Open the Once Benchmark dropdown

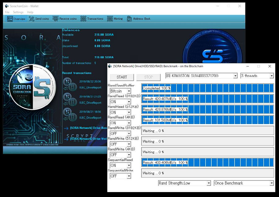(244, 183)
